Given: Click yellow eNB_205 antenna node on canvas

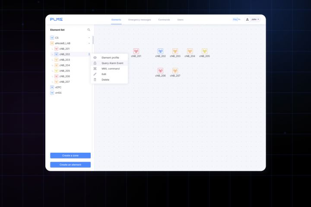Looking at the screenshot, I should click(x=204, y=51).
